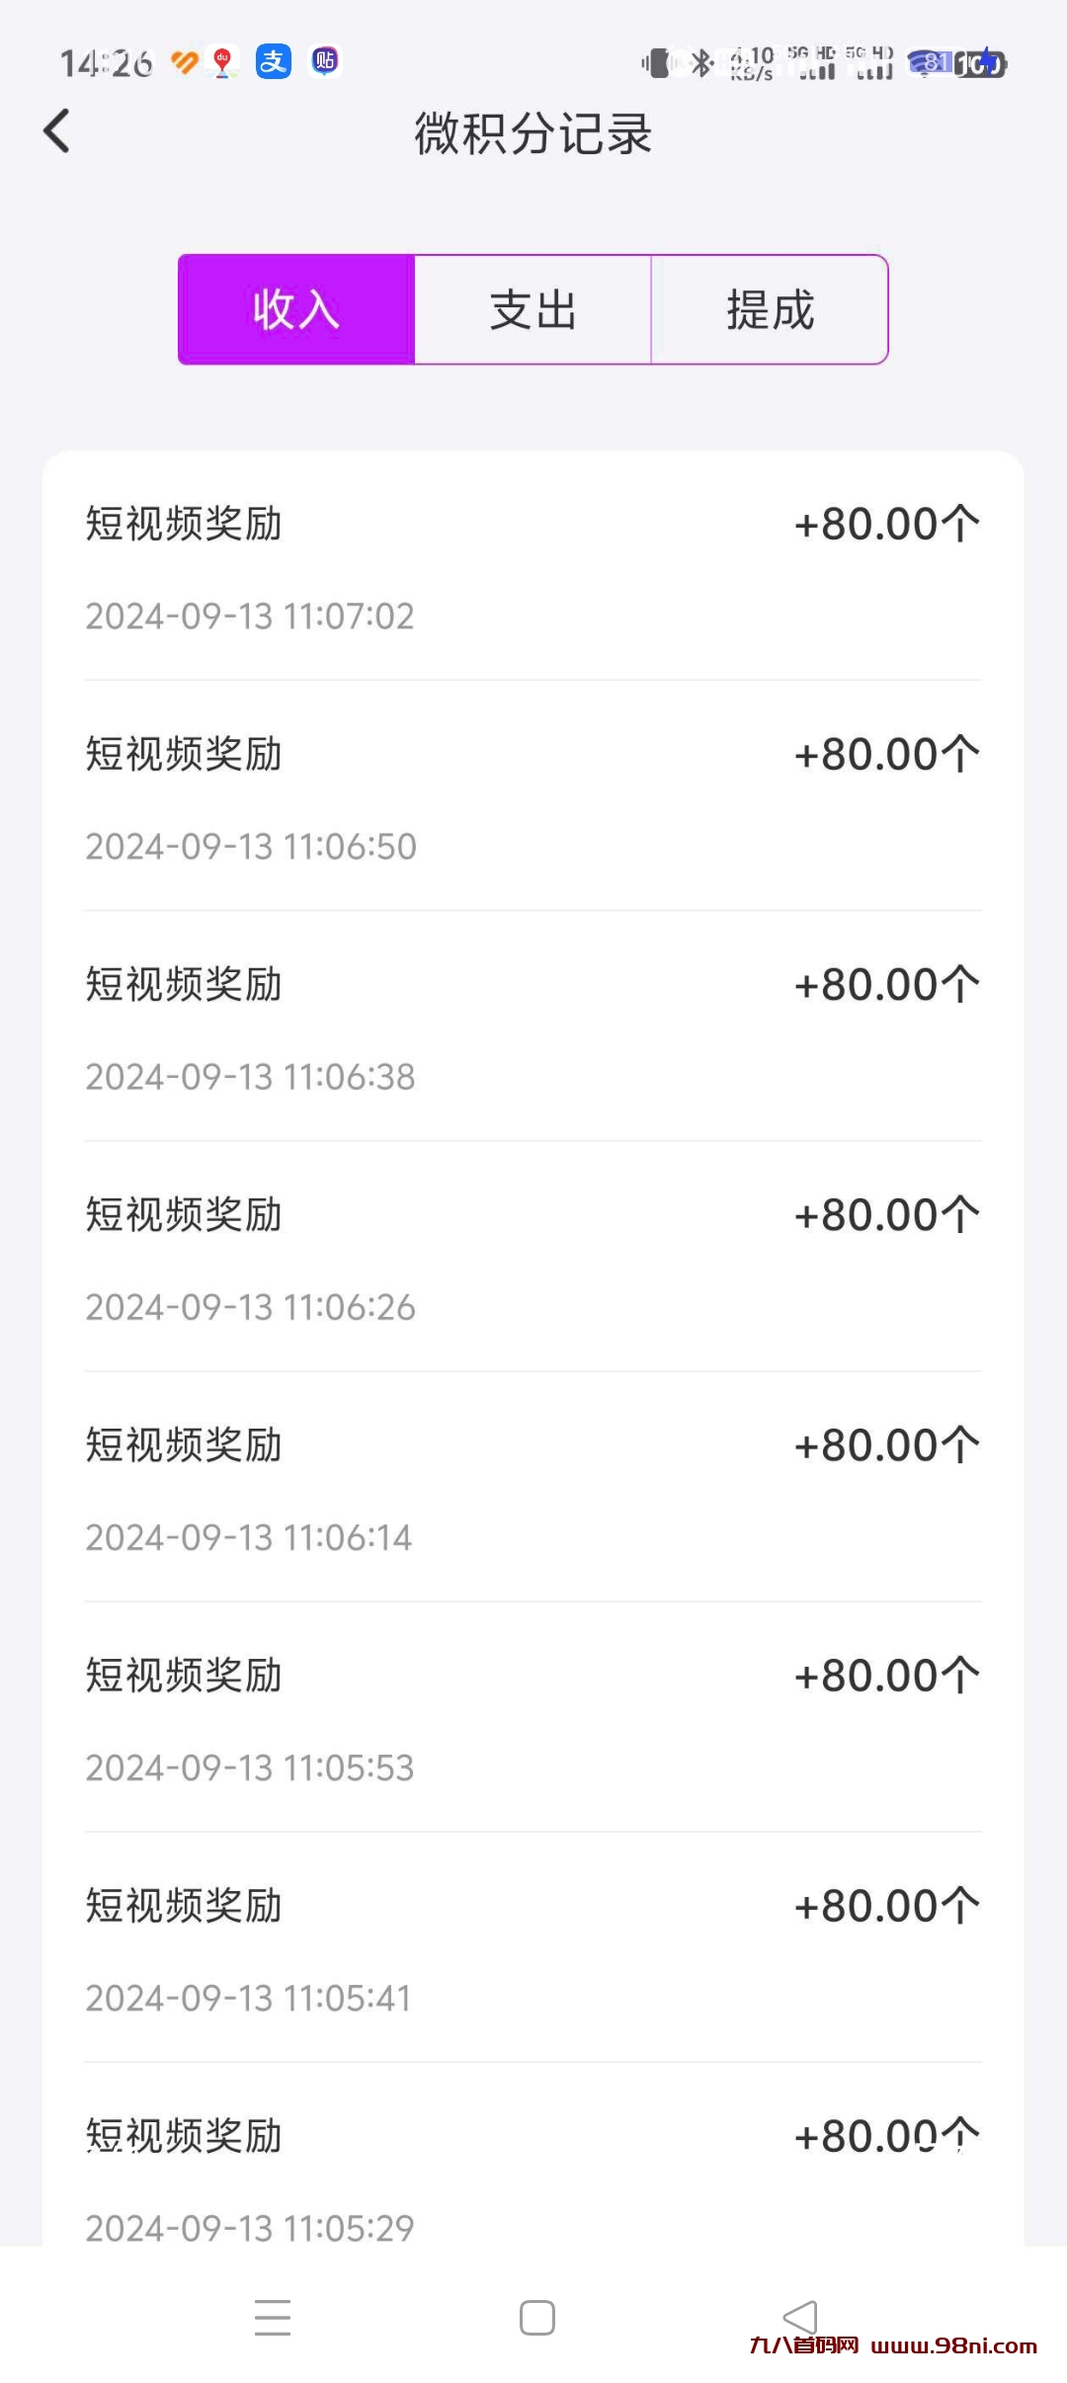
Task: Tap the +80.00个 amount for 11:05:41
Action: pos(886,1906)
